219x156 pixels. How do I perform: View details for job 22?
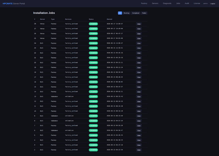click(x=139, y=53)
